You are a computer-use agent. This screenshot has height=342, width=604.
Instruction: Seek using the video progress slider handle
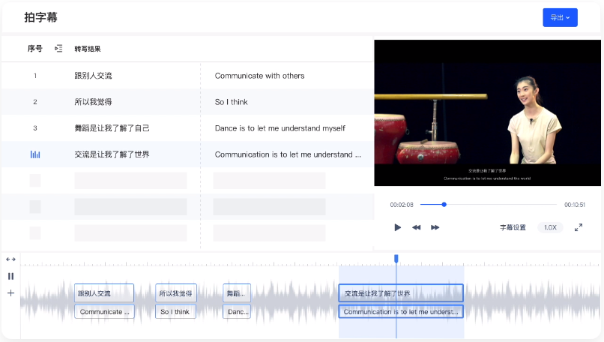pyautogui.click(x=444, y=204)
